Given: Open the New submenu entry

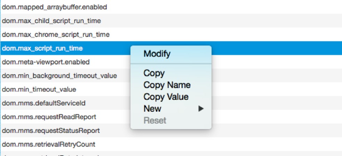Looking at the screenshot, I should (152, 109).
